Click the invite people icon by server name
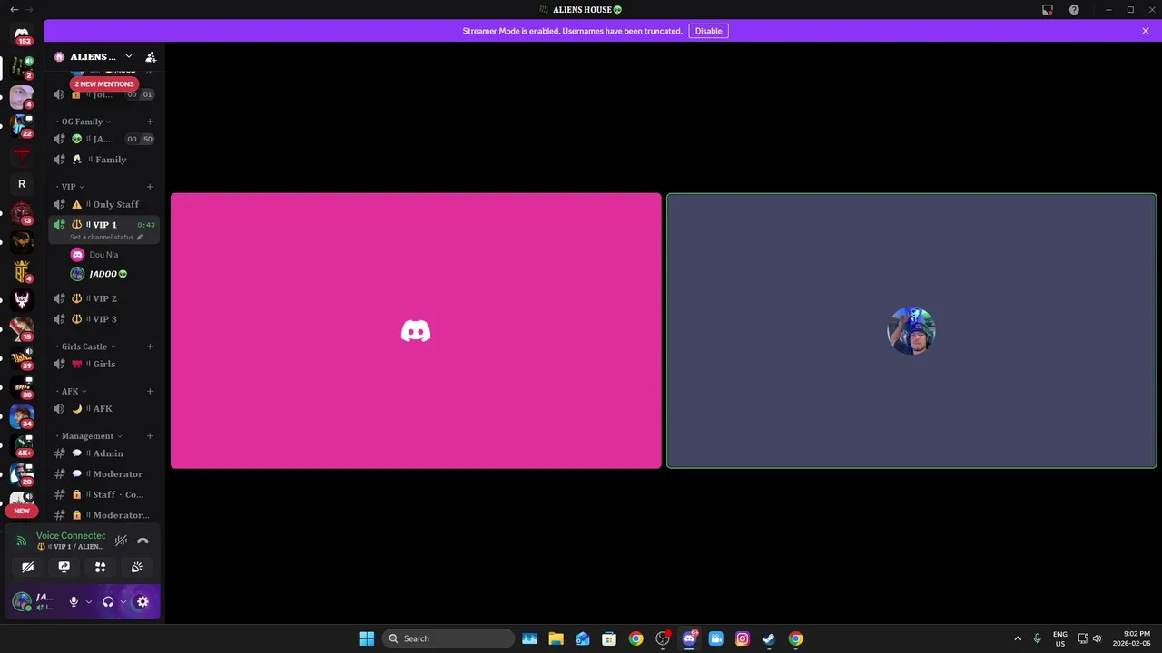The height and width of the screenshot is (653, 1162). coord(151,56)
